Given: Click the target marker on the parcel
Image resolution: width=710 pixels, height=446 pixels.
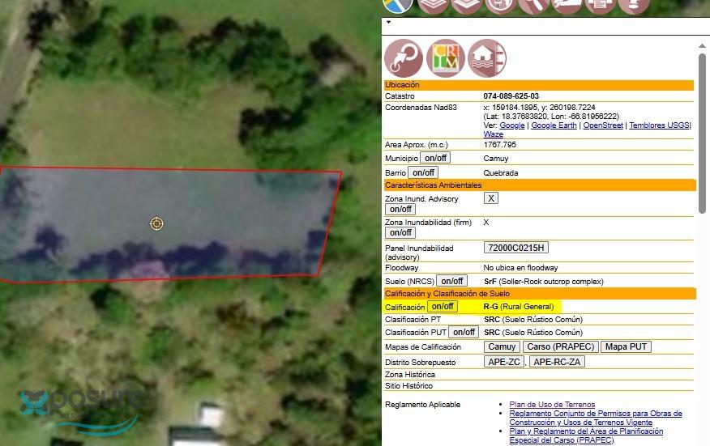Looking at the screenshot, I should click(156, 223).
